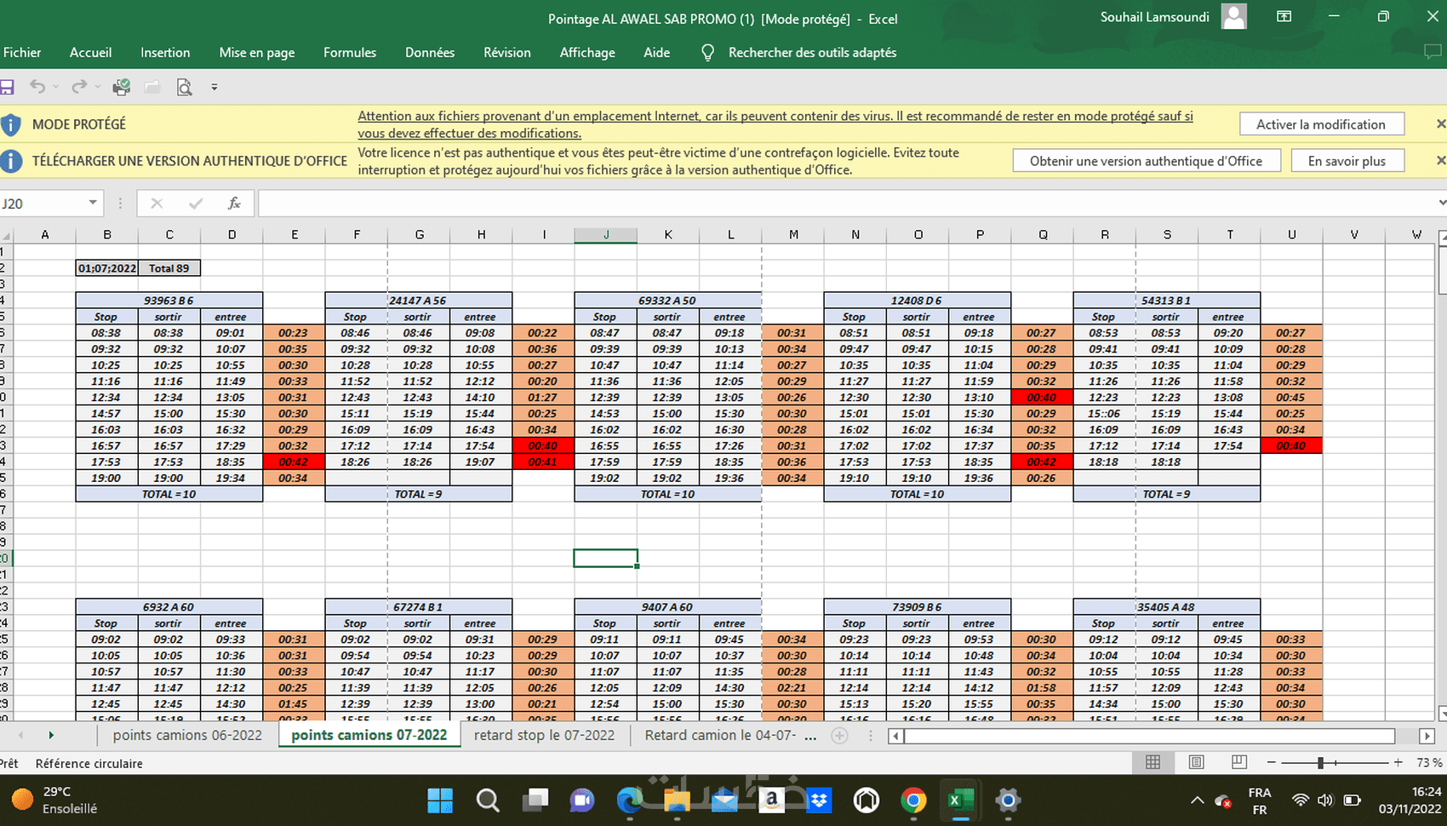Click inside the formula bar
Image resolution: width=1447 pixels, height=826 pixels.
pos(596,203)
